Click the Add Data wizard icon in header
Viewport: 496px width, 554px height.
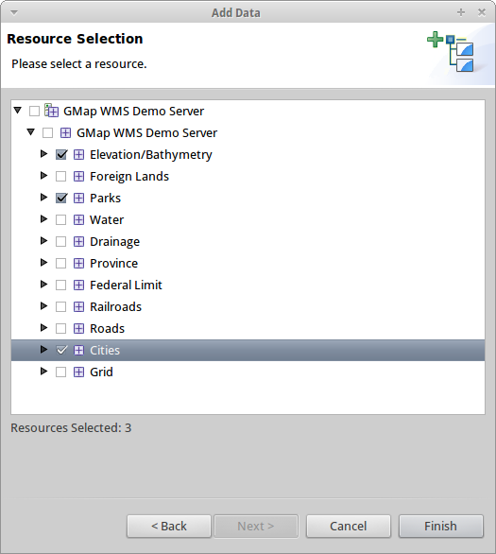pos(451,52)
